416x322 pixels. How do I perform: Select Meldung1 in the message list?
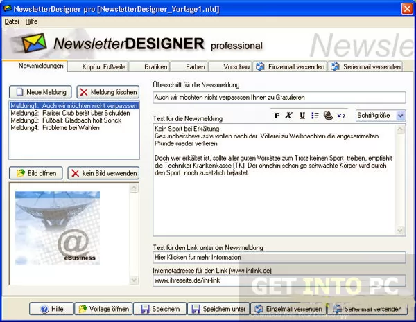(x=74, y=106)
